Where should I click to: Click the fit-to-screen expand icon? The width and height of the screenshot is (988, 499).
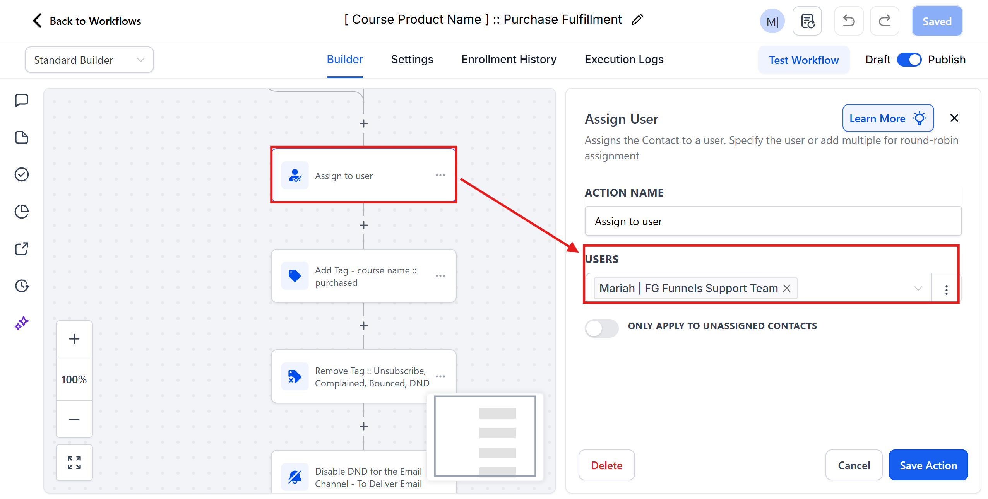point(74,463)
